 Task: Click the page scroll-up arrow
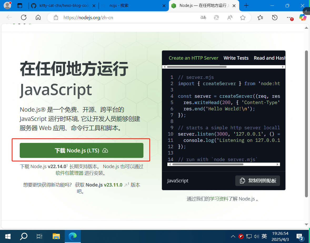(x=306, y=28)
